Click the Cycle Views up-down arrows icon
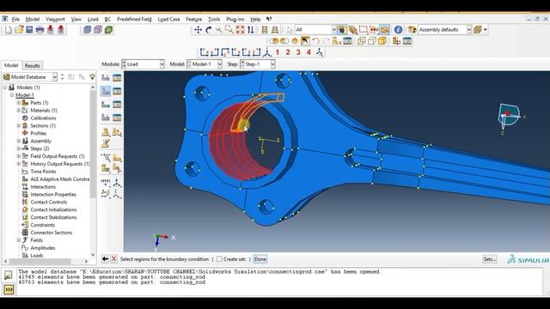This screenshot has height=309, width=550. pyautogui.click(x=250, y=30)
